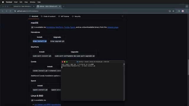The height and width of the screenshot is (106, 189).
Task: Open the Edit menu
Action: 21,2
